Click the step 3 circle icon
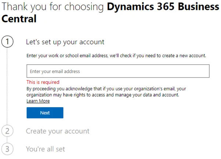 point(7,149)
